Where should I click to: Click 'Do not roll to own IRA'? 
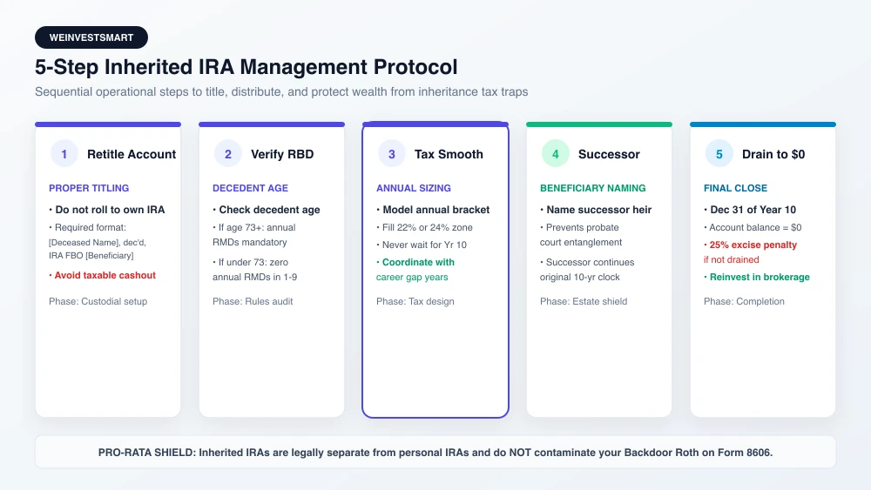pos(107,210)
